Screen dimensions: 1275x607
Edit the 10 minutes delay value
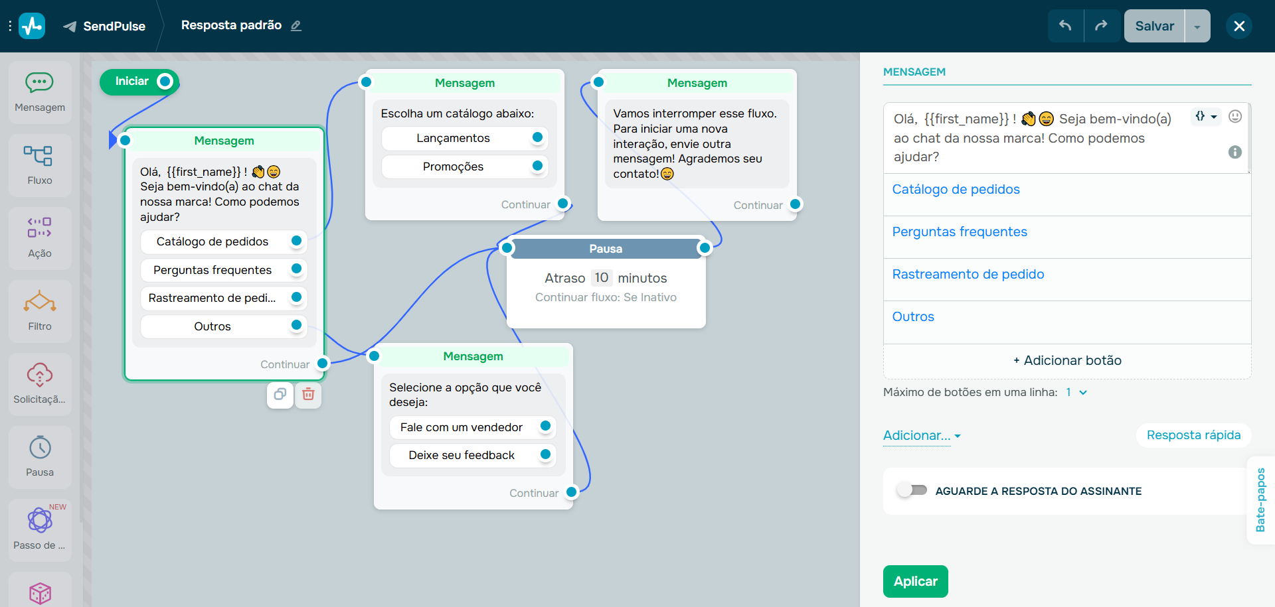point(602,277)
